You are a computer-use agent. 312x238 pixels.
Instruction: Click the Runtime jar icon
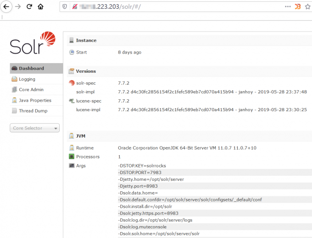tap(72, 148)
